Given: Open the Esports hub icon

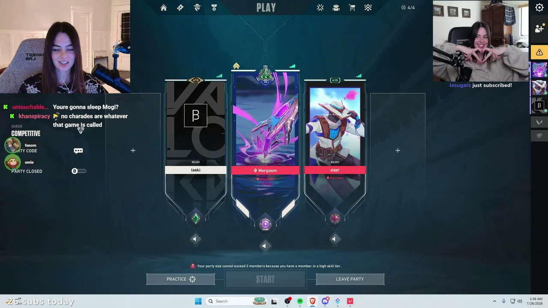Looking at the screenshot, I should [320, 8].
